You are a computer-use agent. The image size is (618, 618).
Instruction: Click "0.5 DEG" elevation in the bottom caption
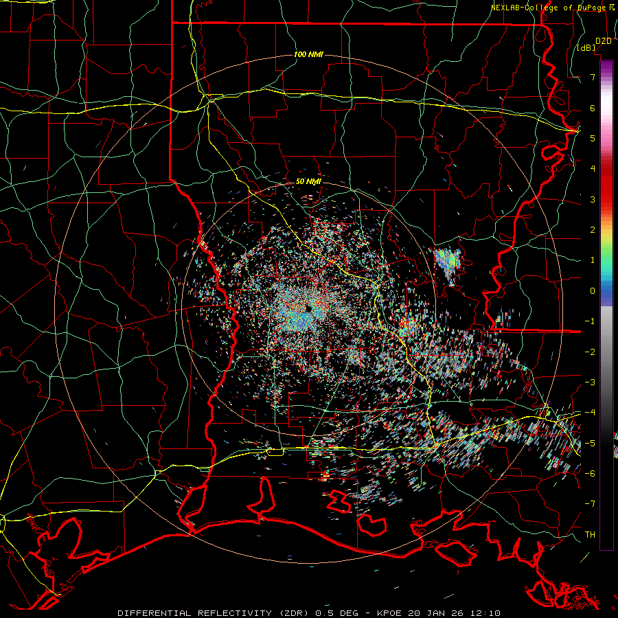click(337, 613)
